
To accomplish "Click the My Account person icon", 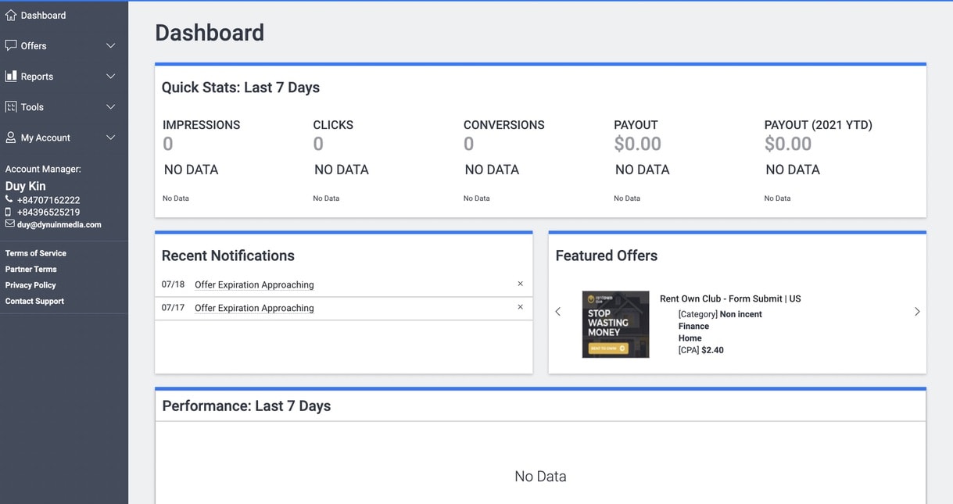I will tap(11, 138).
